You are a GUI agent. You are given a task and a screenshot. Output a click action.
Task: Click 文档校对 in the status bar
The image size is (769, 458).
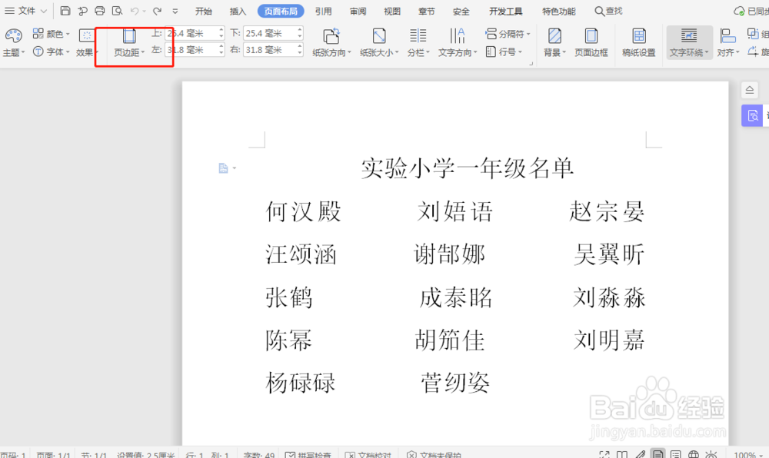(x=368, y=455)
